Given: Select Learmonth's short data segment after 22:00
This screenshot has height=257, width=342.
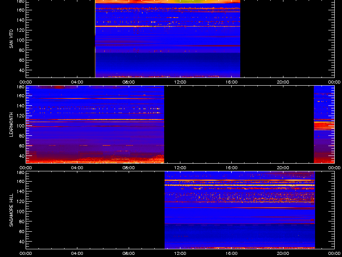Looking at the screenshot, I should point(324,124).
